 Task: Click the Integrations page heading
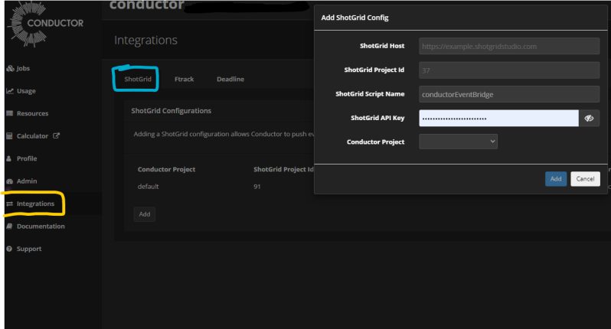tap(145, 40)
